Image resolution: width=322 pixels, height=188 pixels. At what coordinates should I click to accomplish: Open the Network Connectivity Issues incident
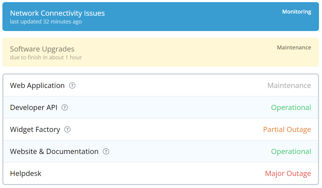pos(57,13)
